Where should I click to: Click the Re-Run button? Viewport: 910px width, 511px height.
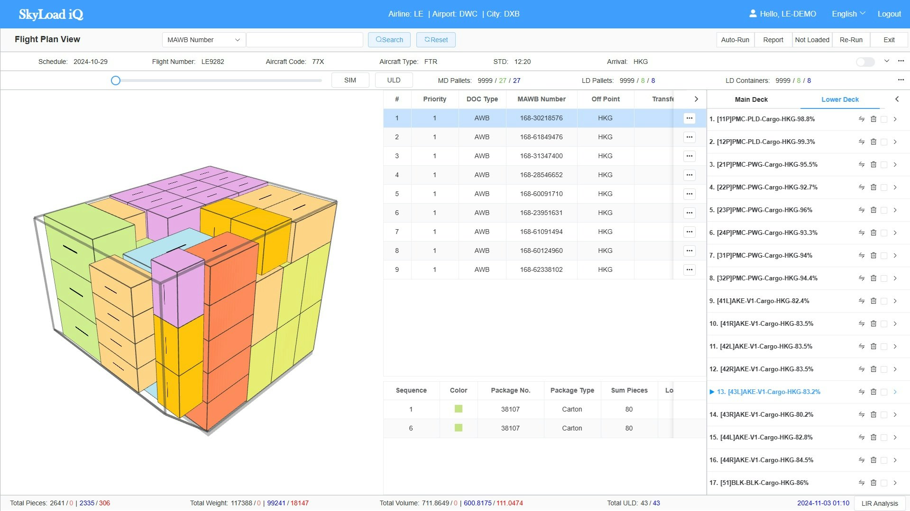[x=851, y=40]
